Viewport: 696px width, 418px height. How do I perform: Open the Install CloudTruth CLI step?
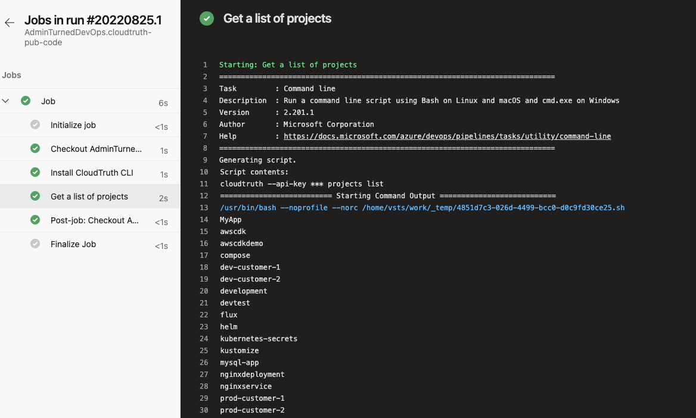90,173
